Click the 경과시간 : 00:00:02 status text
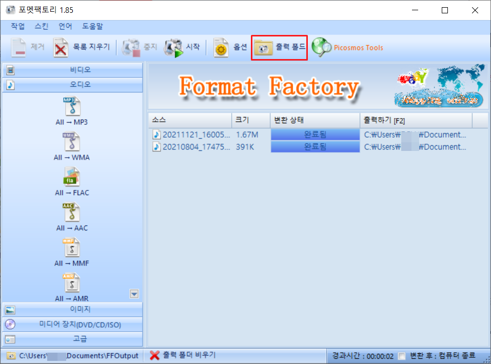Image resolution: width=491 pixels, height=364 pixels. 363,356
